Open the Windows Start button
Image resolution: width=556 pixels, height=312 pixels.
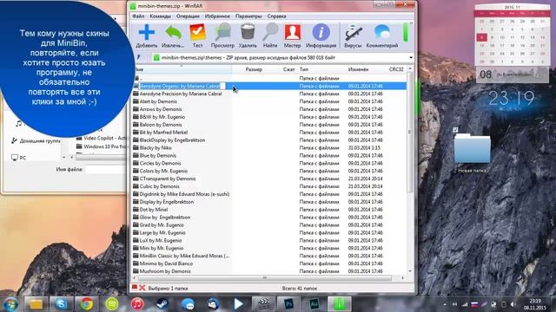click(x=10, y=304)
